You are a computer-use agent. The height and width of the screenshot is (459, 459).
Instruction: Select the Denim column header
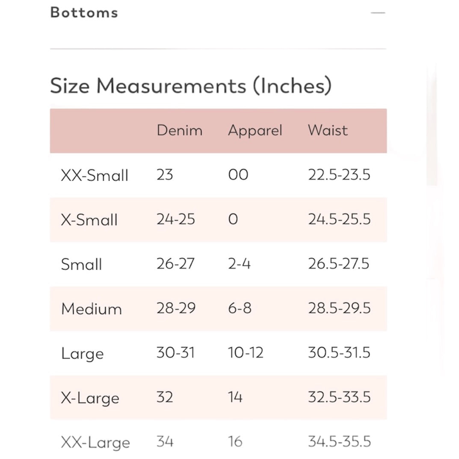tap(179, 130)
